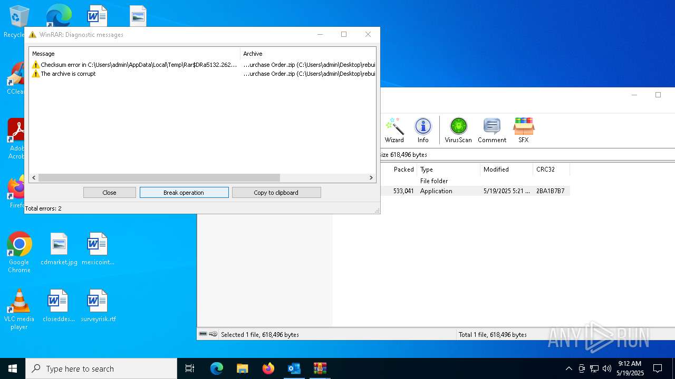Click the drive icon in WinRAR status bar
The width and height of the screenshot is (675, 379).
(x=203, y=334)
